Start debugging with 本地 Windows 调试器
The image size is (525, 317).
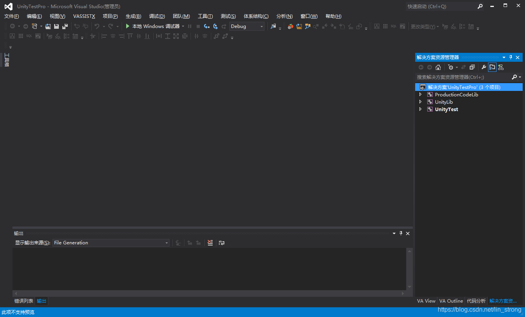(x=152, y=26)
